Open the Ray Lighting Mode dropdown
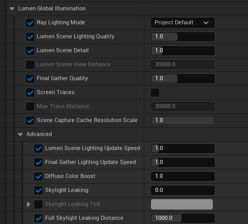248x224 pixels. click(x=183, y=23)
